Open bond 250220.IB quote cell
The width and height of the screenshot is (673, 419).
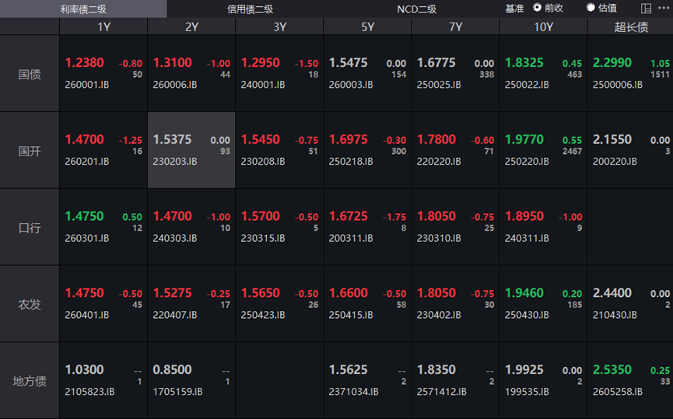(x=543, y=151)
